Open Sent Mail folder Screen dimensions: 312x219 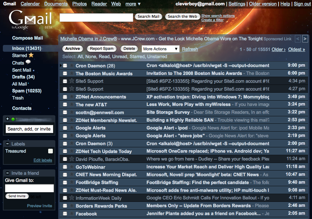[x=21, y=70]
